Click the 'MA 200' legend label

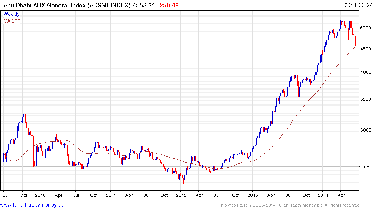12,21
